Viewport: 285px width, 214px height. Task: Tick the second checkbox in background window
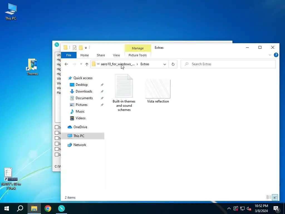point(57,133)
